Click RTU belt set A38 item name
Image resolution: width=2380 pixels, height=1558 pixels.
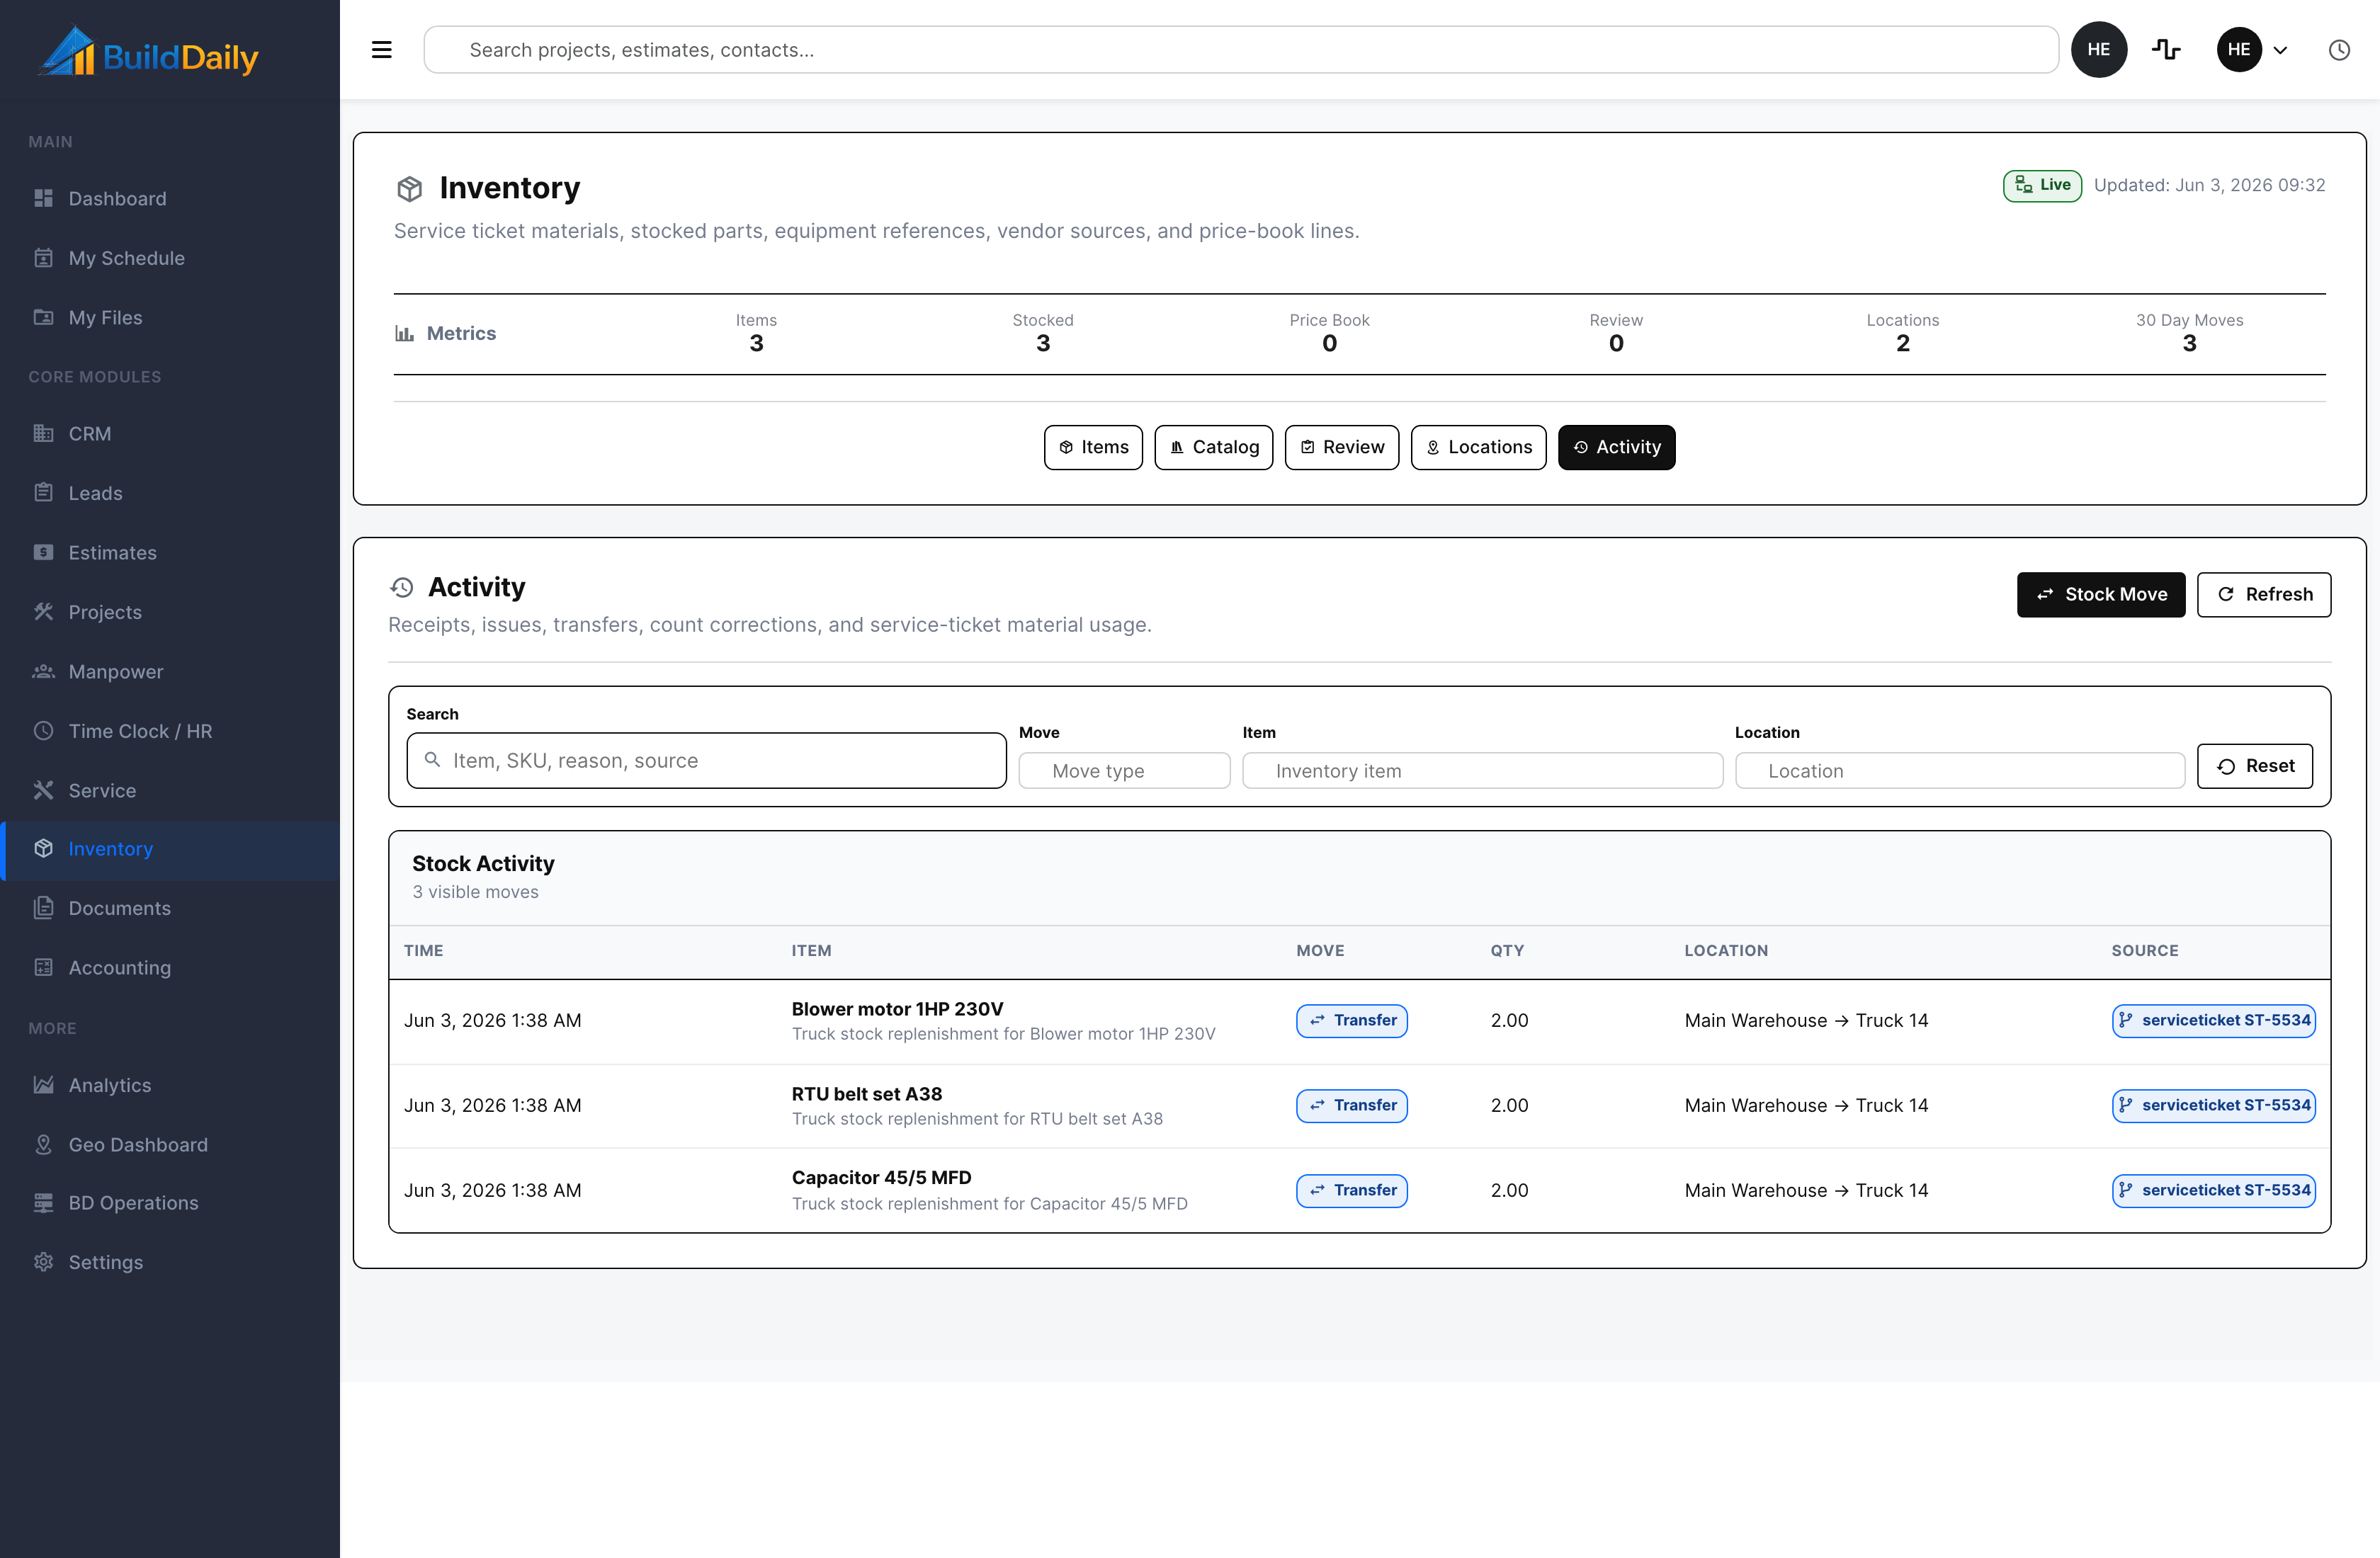[x=866, y=1094]
